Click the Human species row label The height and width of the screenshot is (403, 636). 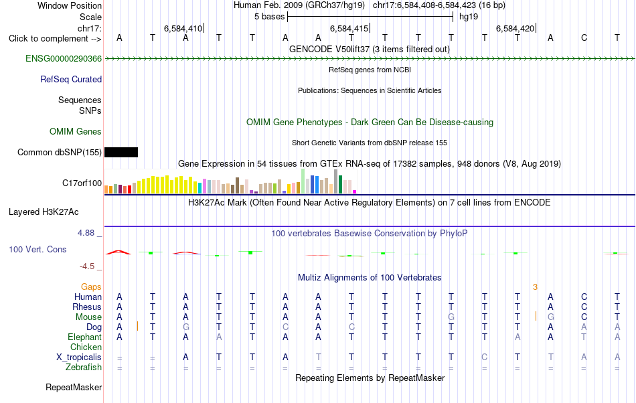click(x=88, y=297)
